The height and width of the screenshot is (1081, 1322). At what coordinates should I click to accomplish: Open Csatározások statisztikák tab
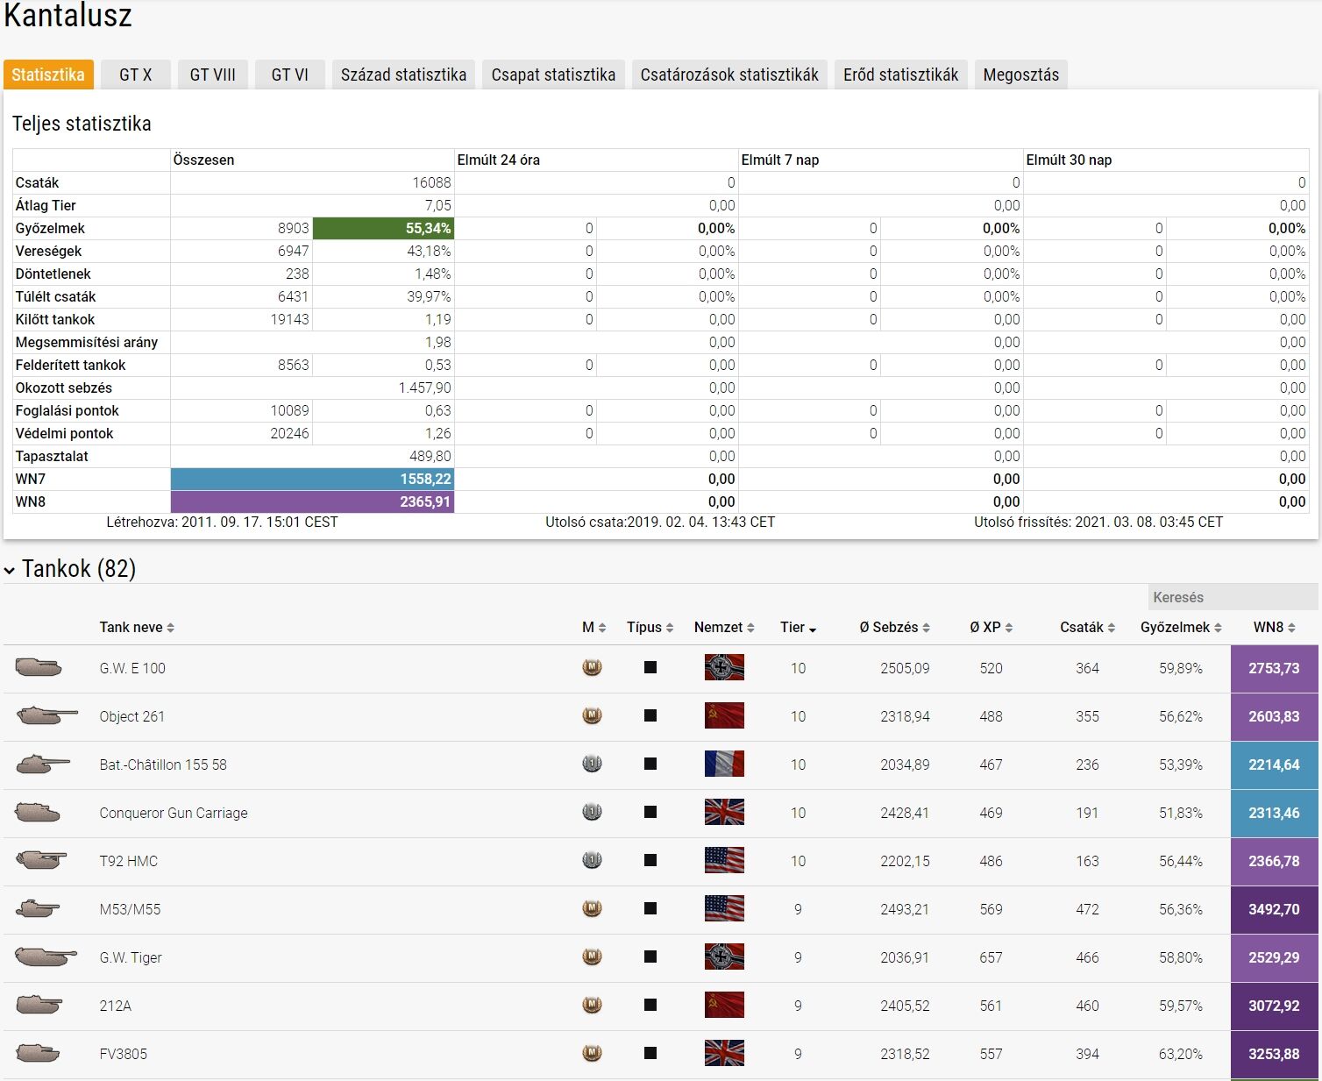729,75
